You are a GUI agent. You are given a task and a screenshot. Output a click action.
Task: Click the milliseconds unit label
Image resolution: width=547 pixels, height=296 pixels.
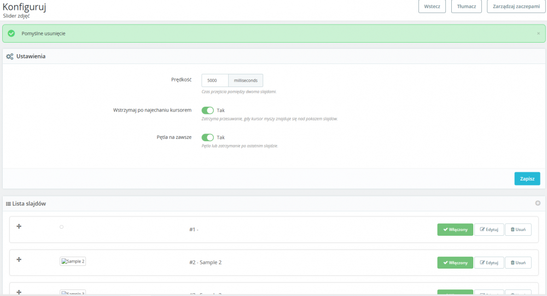[x=246, y=80]
